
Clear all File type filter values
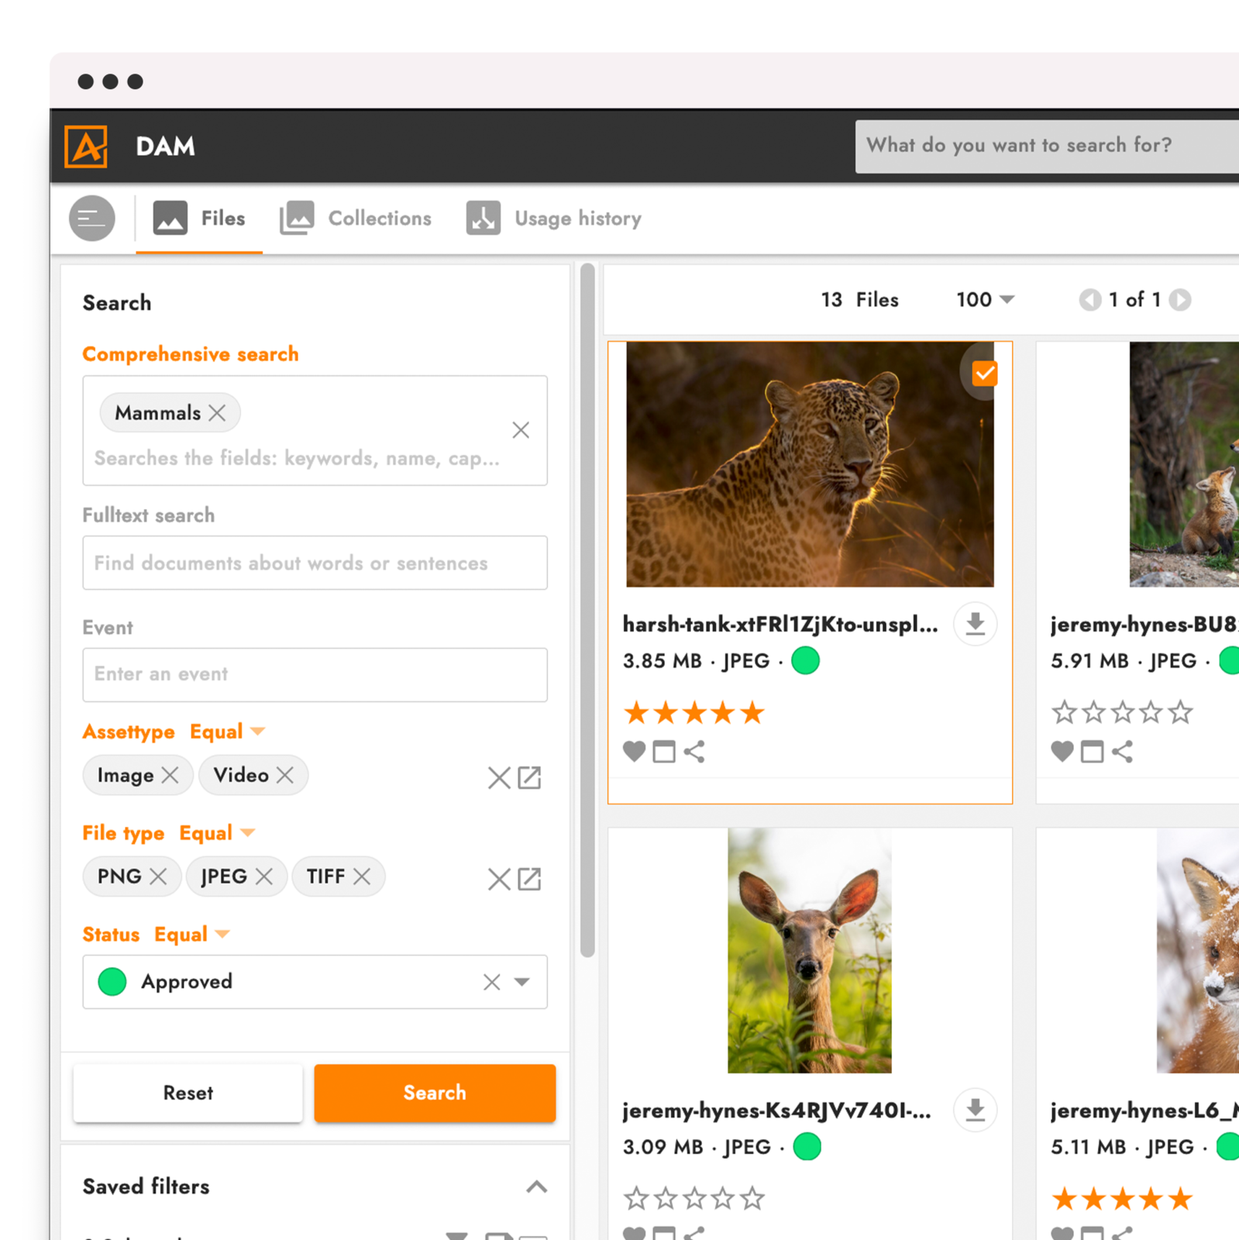tap(499, 879)
